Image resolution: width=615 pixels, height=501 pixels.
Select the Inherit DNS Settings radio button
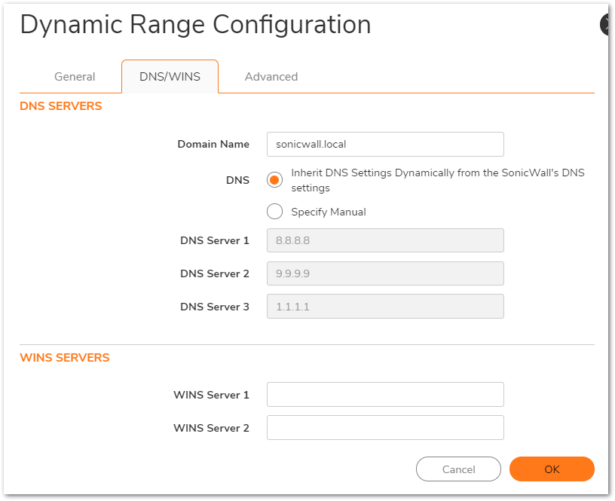(275, 180)
